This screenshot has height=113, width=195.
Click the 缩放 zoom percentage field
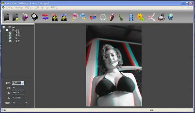pyautogui.click(x=18, y=103)
